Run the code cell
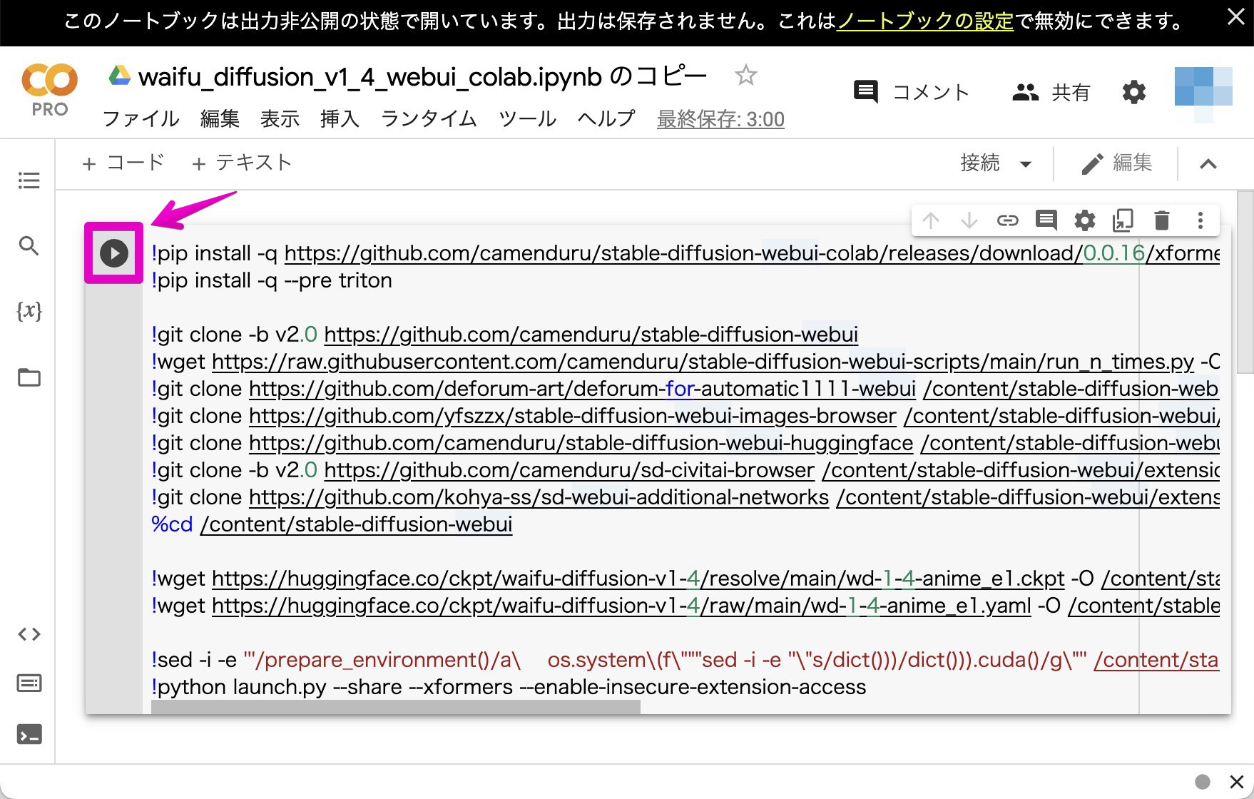This screenshot has height=799, width=1254. pos(113,253)
